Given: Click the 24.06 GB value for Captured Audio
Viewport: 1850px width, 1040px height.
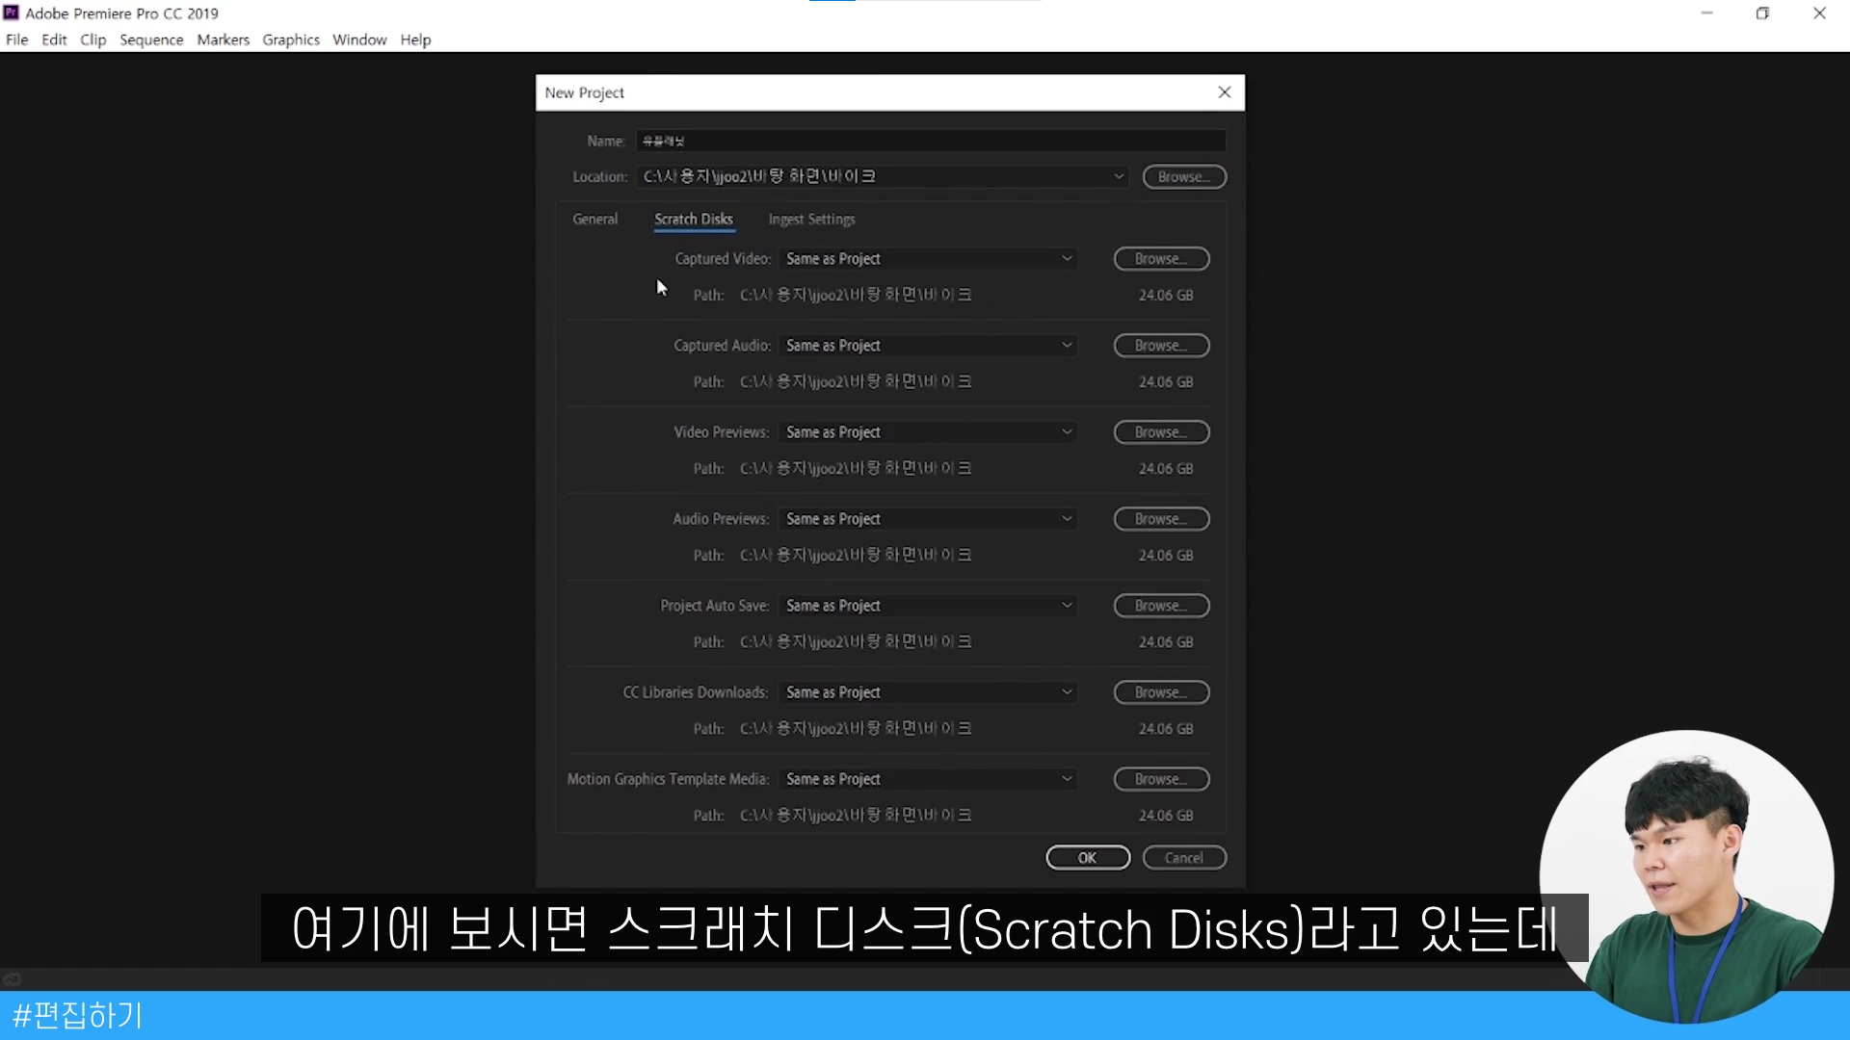Looking at the screenshot, I should pos(1166,382).
